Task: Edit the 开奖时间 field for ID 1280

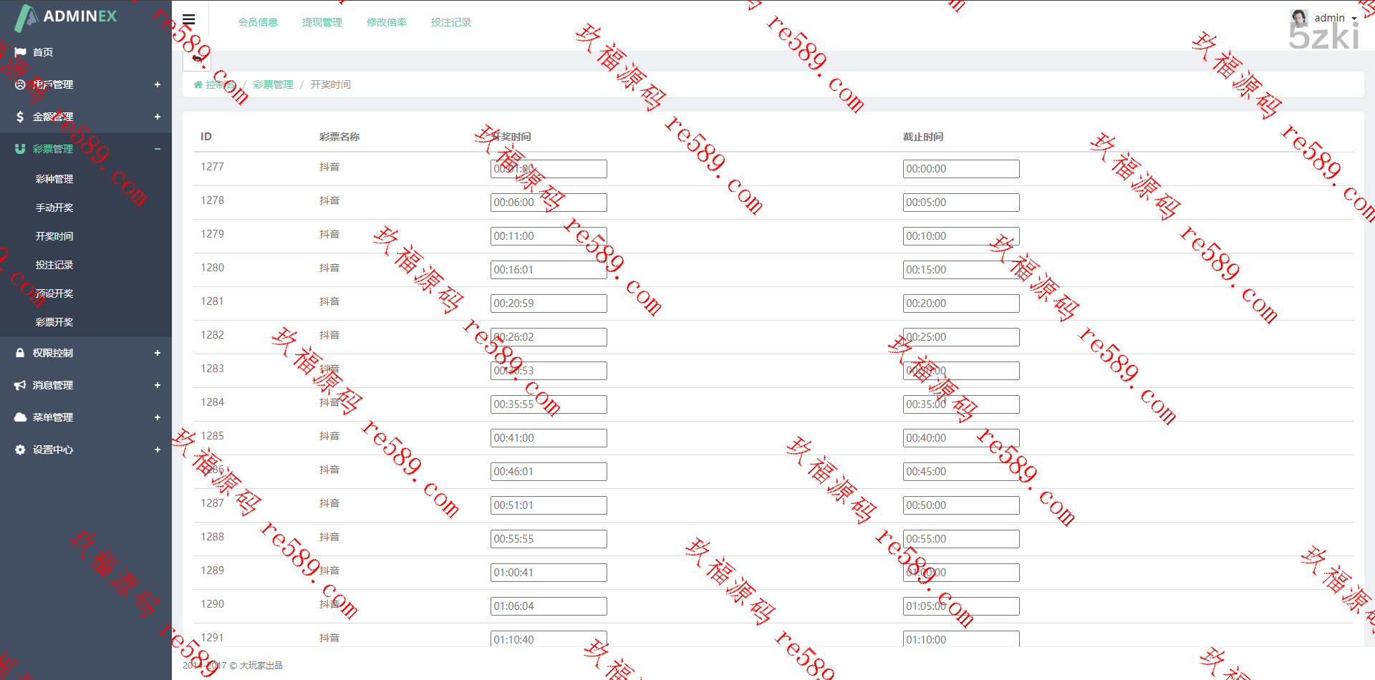Action: pyautogui.click(x=549, y=270)
